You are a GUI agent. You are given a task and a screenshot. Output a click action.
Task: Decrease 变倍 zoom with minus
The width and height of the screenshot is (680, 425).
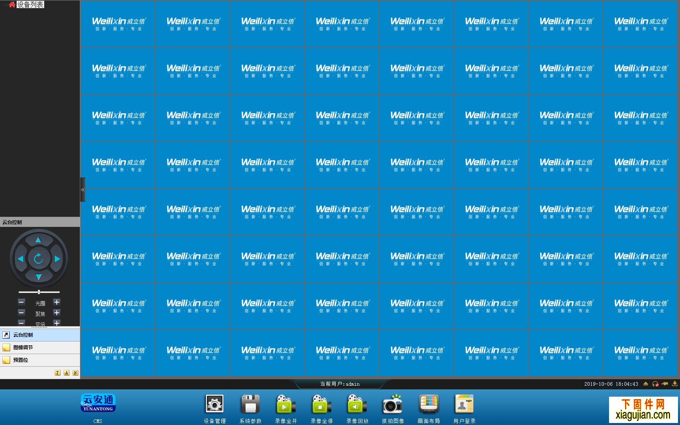click(x=21, y=323)
